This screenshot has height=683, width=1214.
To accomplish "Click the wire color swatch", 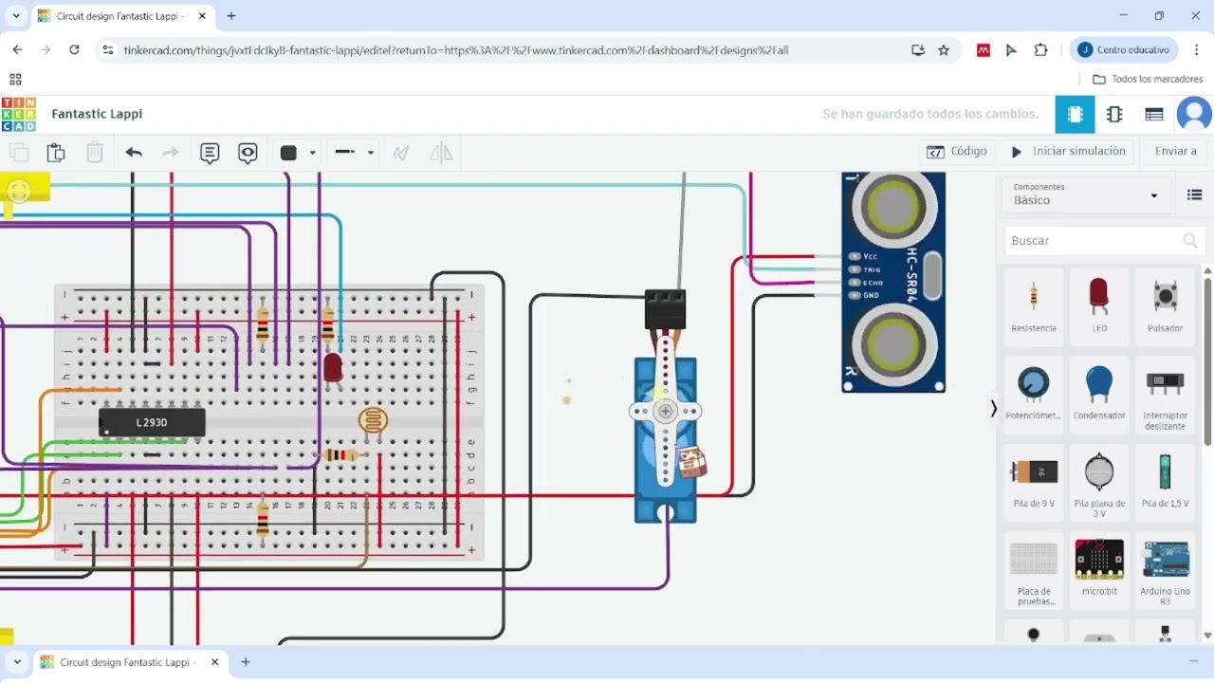I will tap(288, 153).
